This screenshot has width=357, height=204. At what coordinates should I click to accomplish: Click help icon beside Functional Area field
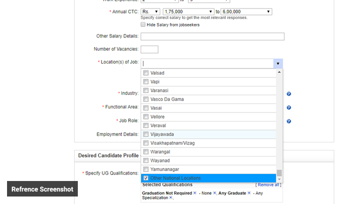pyautogui.click(x=289, y=107)
